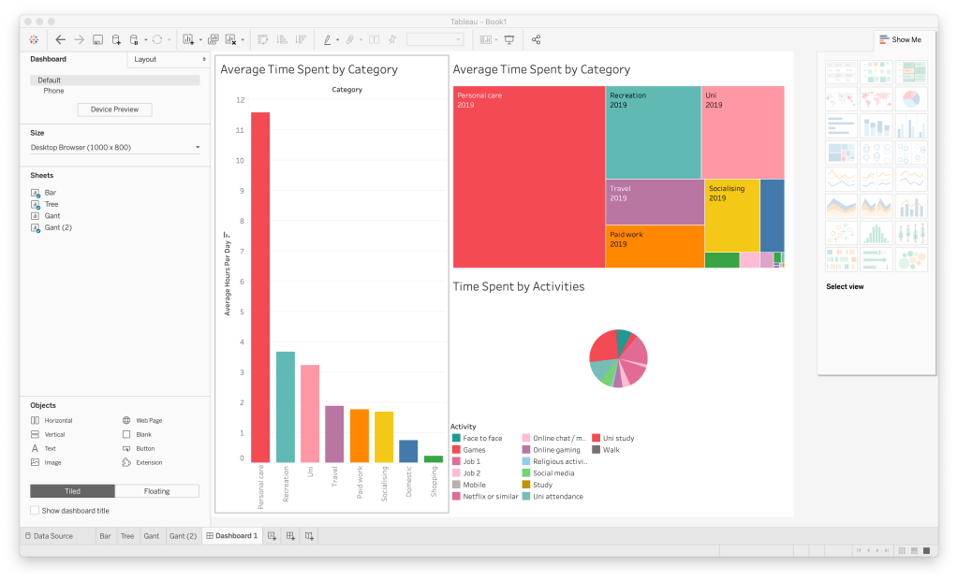Switch to the Tree sheet tab
Screen dimensions: 958x581
[x=126, y=536]
